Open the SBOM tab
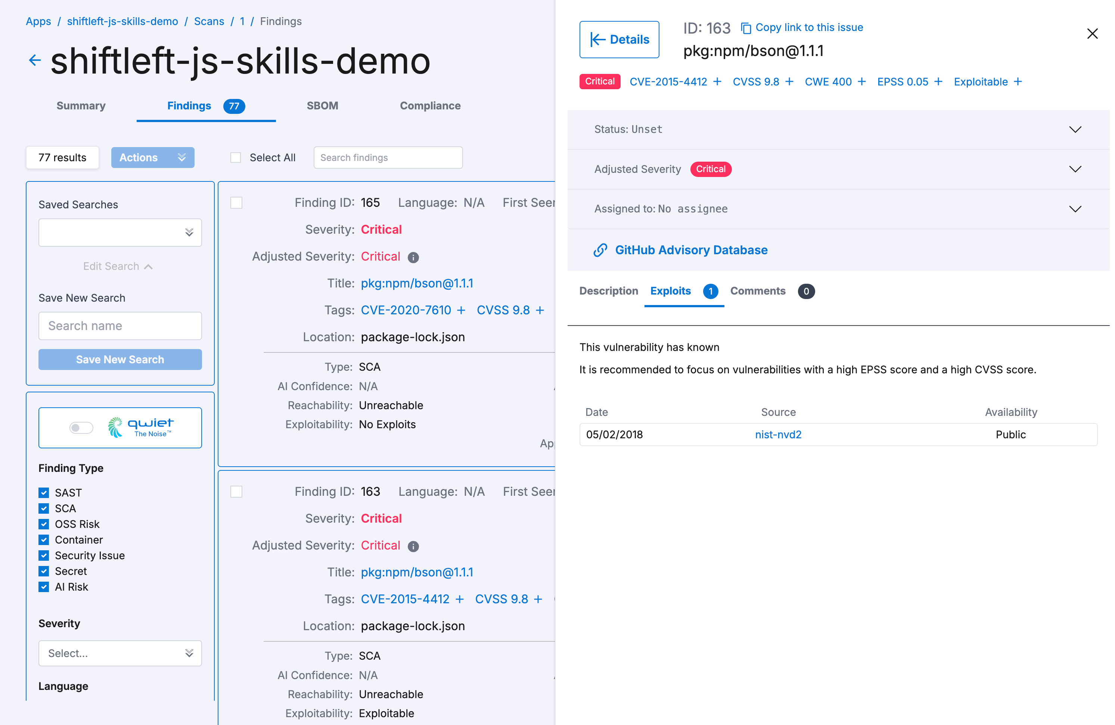The height and width of the screenshot is (725, 1115). click(x=322, y=106)
